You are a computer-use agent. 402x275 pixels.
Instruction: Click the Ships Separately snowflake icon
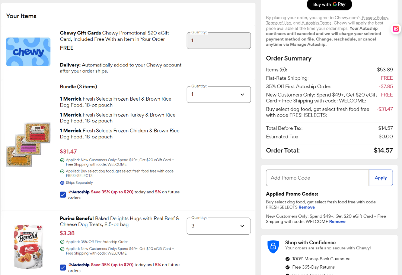[x=62, y=183]
